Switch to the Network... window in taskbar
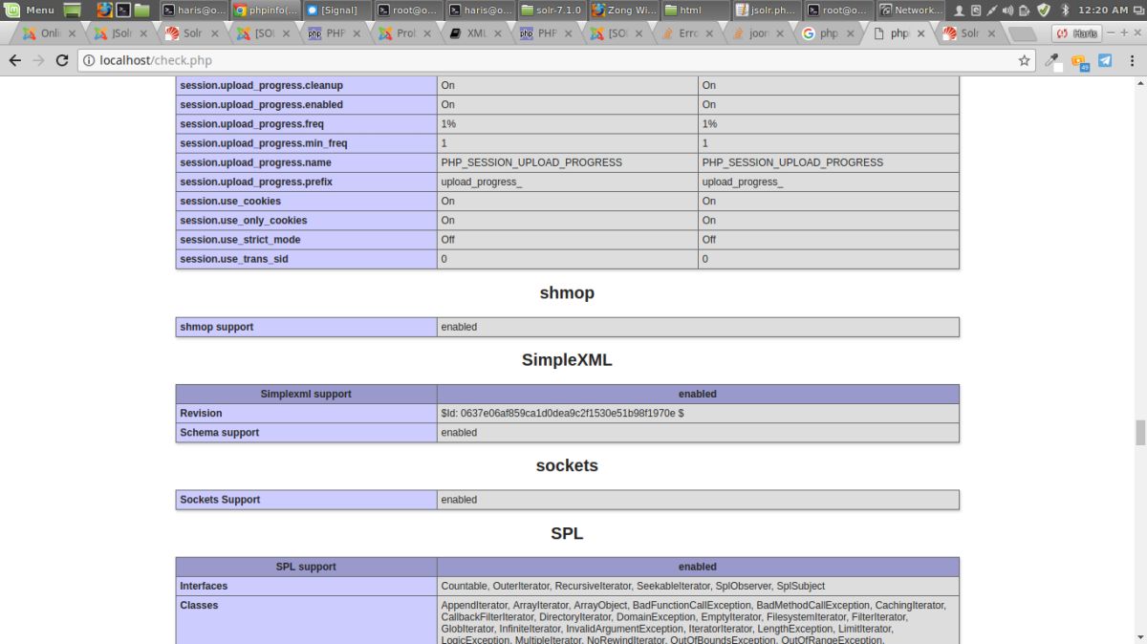The image size is (1147, 644). click(910, 10)
